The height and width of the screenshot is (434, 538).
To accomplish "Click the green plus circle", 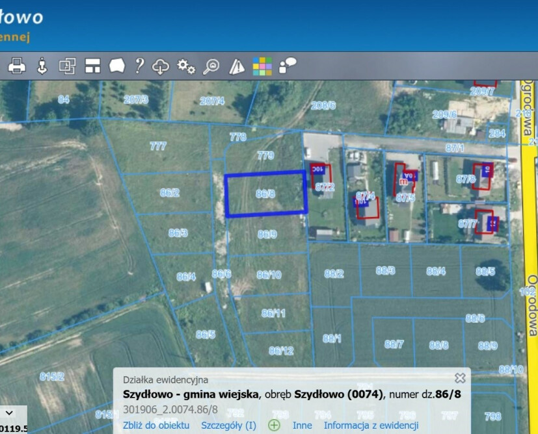I will (x=274, y=426).
